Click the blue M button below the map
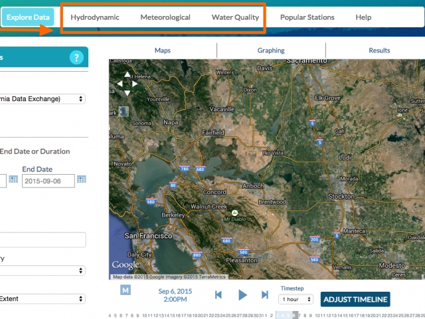The width and height of the screenshot is (425, 319). pyautogui.click(x=126, y=289)
